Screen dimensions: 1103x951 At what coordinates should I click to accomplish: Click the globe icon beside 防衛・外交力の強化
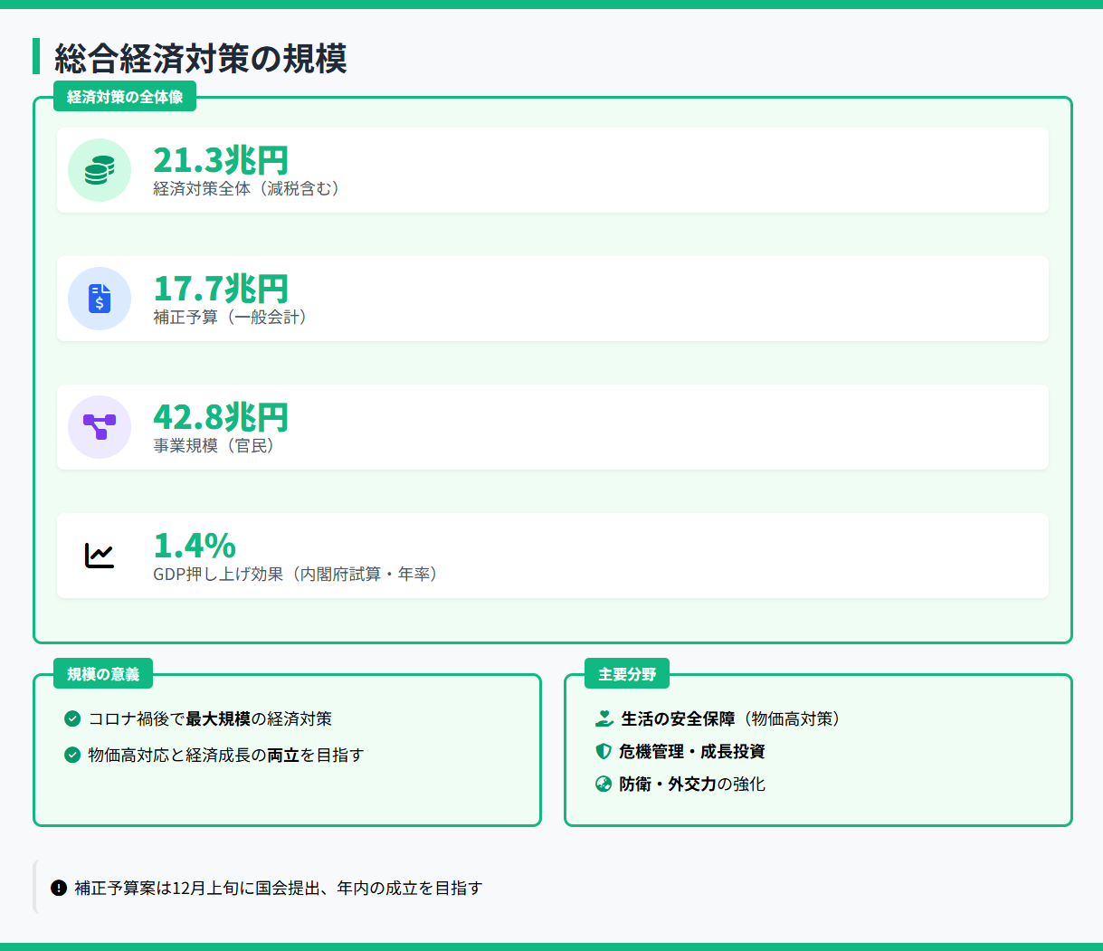pyautogui.click(x=604, y=784)
